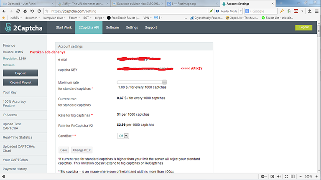Click the red face extension icon
The width and height of the screenshot is (321, 180).
click(296, 11)
